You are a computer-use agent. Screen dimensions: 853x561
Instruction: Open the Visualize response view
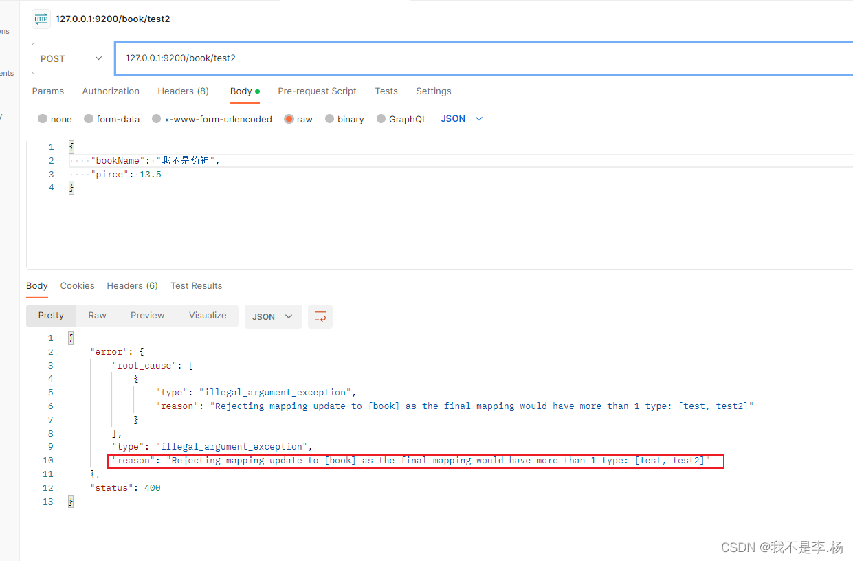coord(208,316)
